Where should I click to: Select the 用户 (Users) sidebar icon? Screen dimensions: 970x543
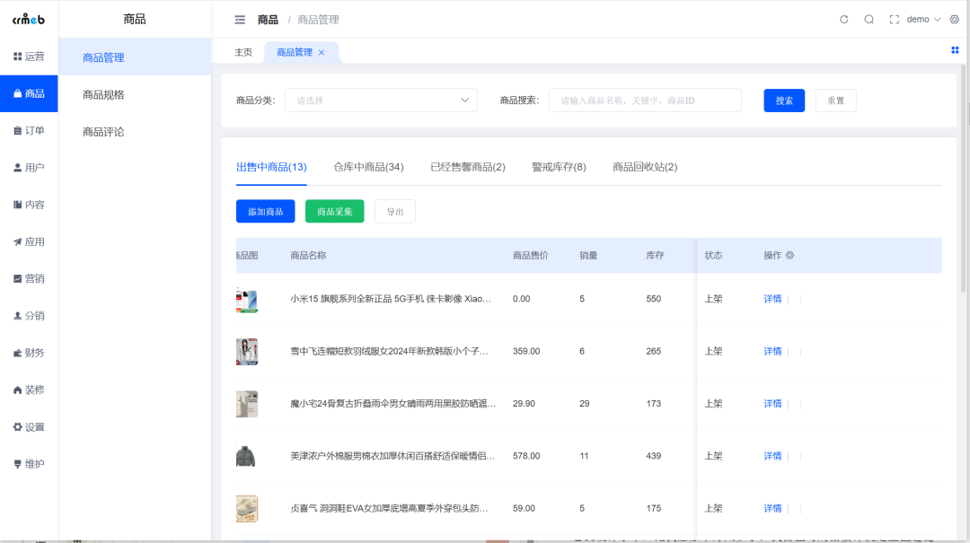tap(29, 167)
